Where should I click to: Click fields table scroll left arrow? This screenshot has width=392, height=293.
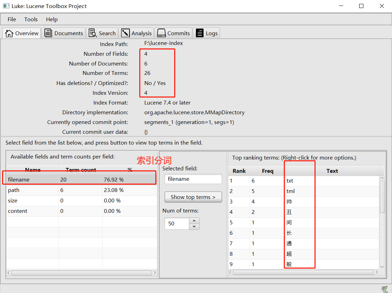(x=9, y=273)
